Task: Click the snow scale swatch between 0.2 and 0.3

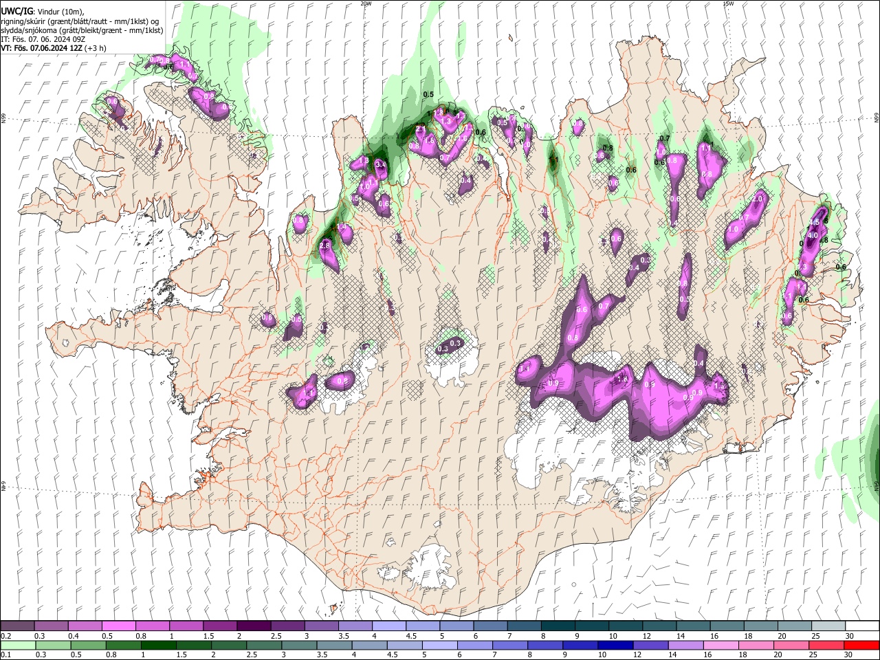Action: (x=18, y=626)
